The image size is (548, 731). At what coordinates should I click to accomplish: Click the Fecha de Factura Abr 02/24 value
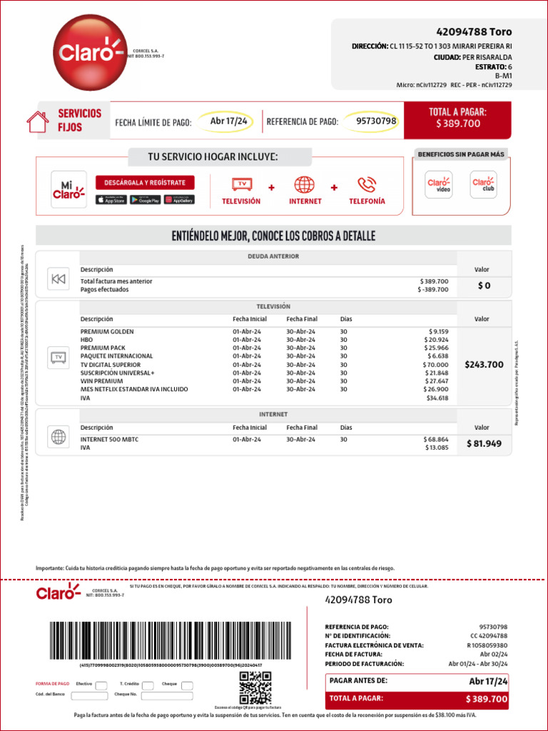click(x=494, y=655)
